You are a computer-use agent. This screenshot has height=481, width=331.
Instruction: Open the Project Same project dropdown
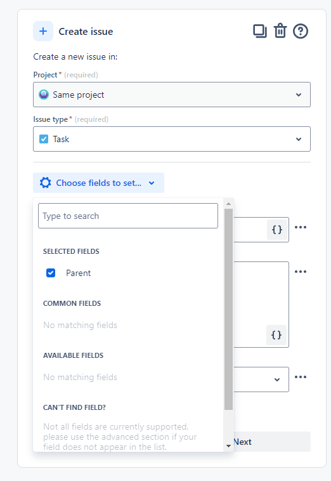(x=172, y=95)
